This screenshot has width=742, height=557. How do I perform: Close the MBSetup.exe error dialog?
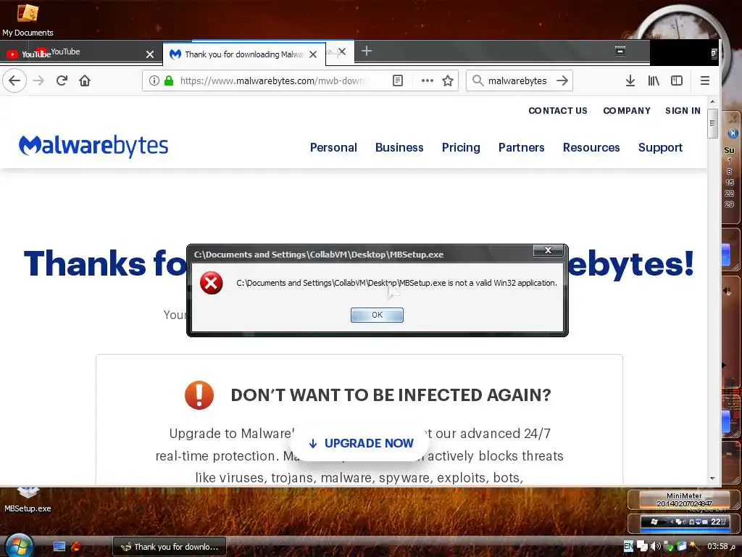pyautogui.click(x=548, y=250)
